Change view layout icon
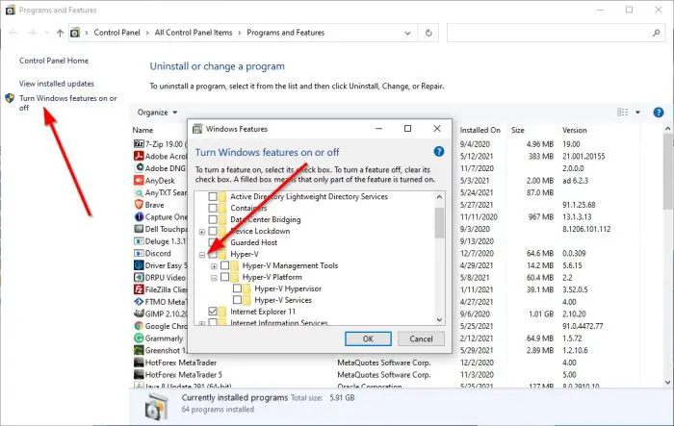Image resolution: width=674 pixels, height=426 pixels. 622,113
